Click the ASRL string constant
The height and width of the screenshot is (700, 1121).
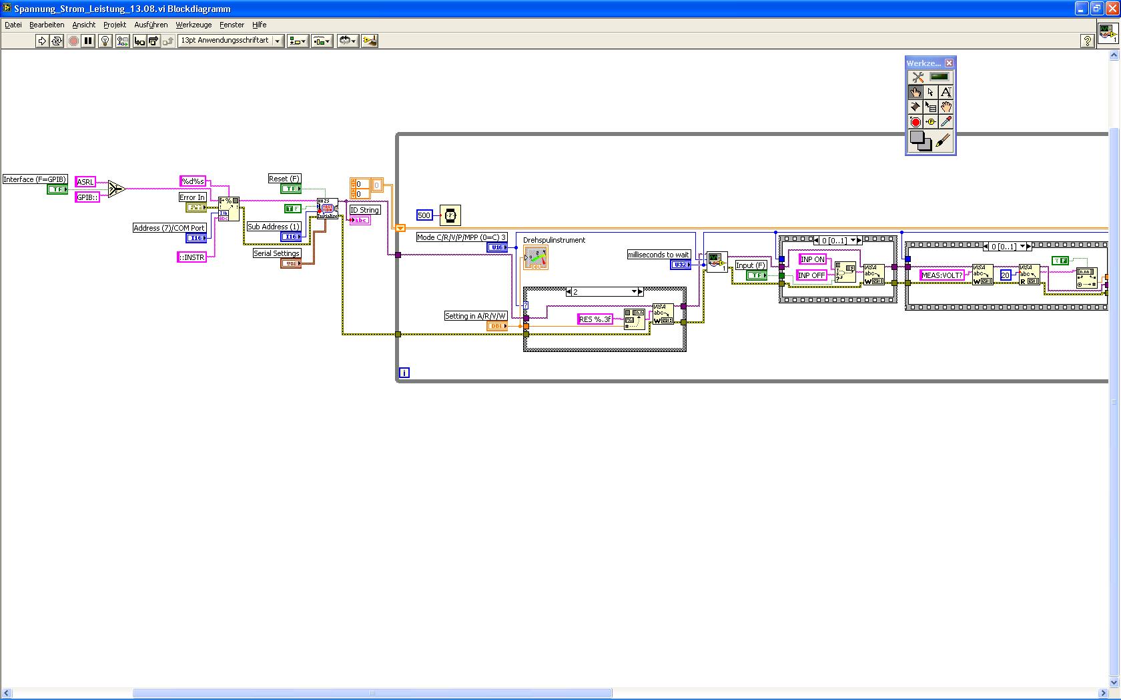point(85,182)
